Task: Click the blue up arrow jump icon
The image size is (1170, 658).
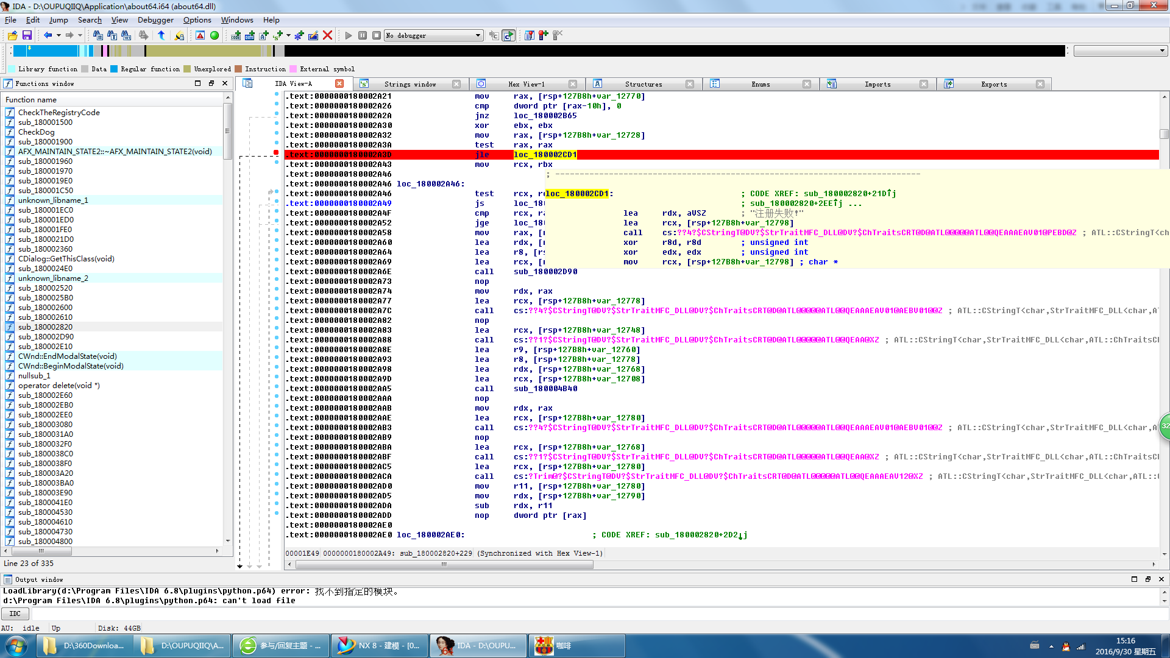Action: click(161, 35)
